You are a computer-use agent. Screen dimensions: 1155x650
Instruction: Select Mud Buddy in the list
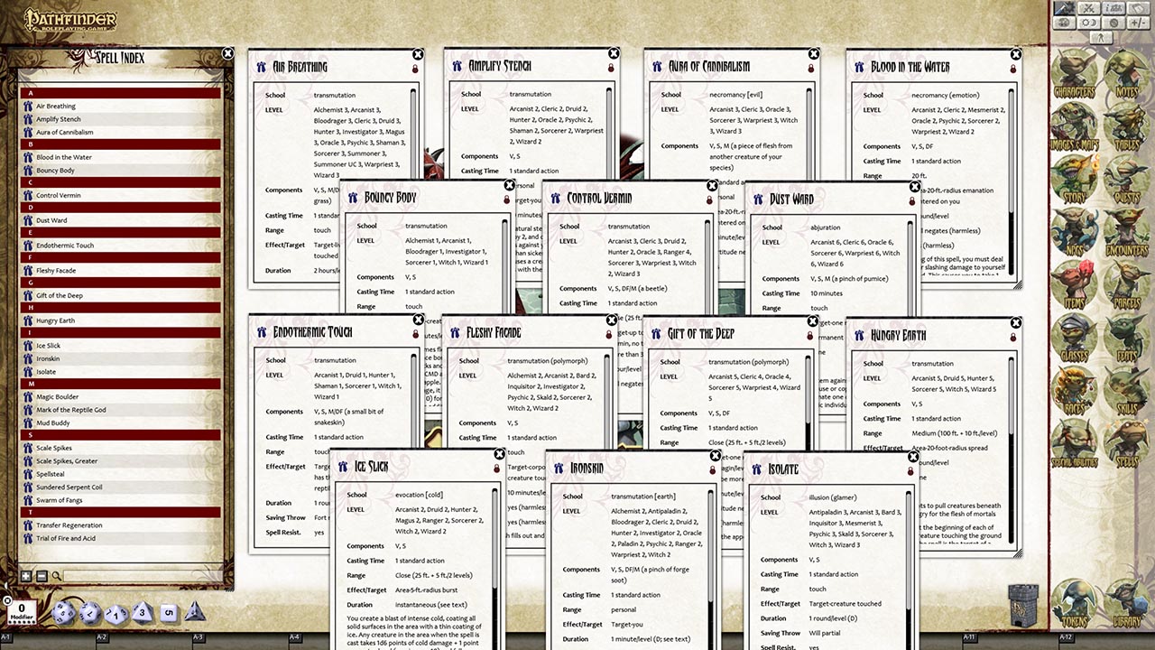coord(120,422)
